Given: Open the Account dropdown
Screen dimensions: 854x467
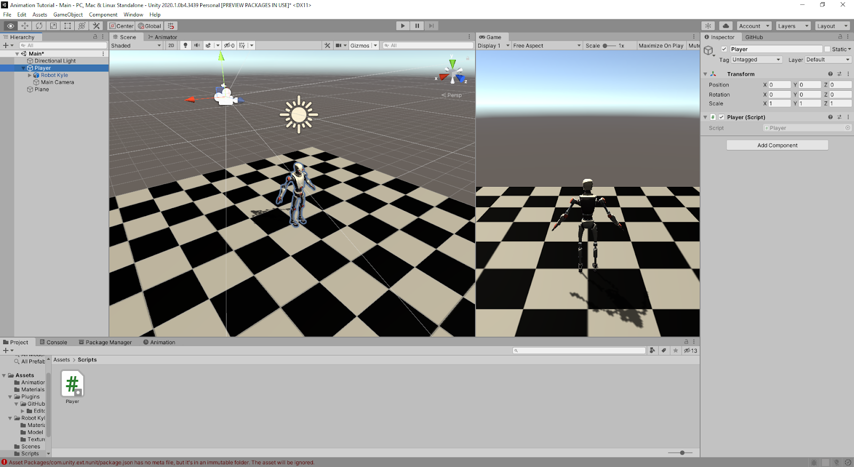Looking at the screenshot, I should 754,26.
